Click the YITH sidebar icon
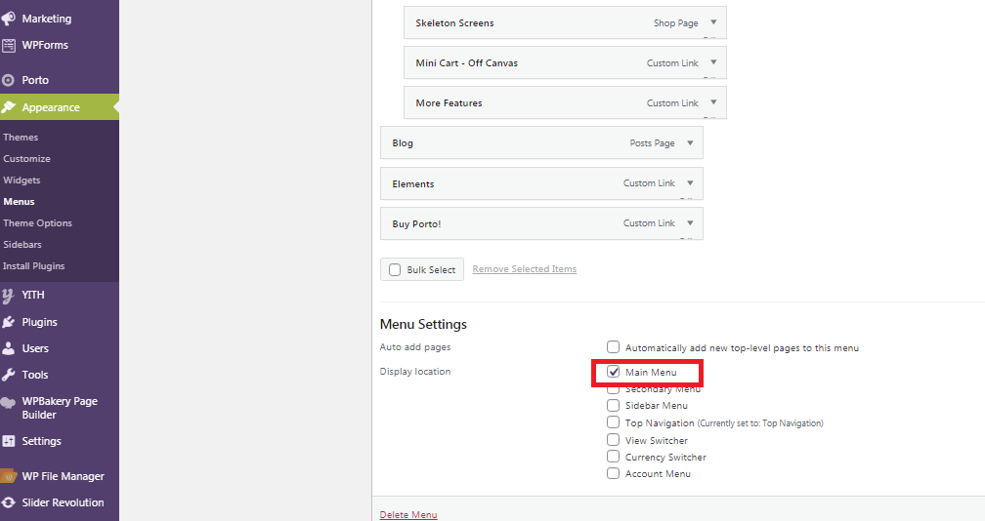985x521 pixels. (x=8, y=296)
